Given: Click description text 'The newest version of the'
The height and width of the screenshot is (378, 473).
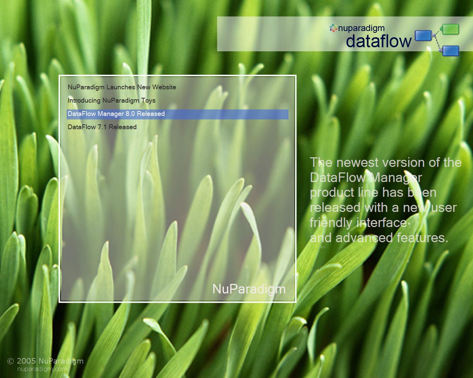Looking at the screenshot, I should (x=385, y=162).
